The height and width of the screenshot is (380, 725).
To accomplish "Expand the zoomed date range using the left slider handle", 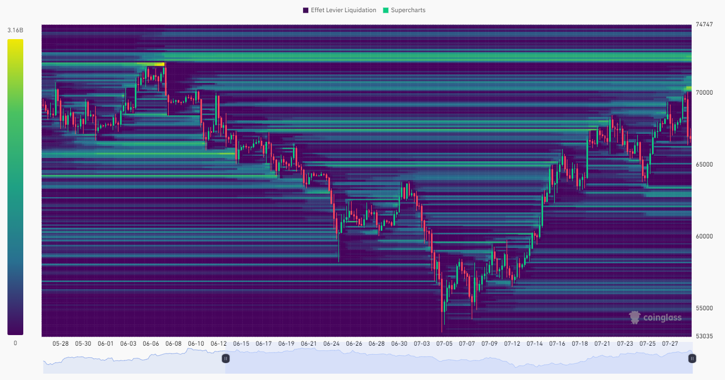I will pos(226,358).
